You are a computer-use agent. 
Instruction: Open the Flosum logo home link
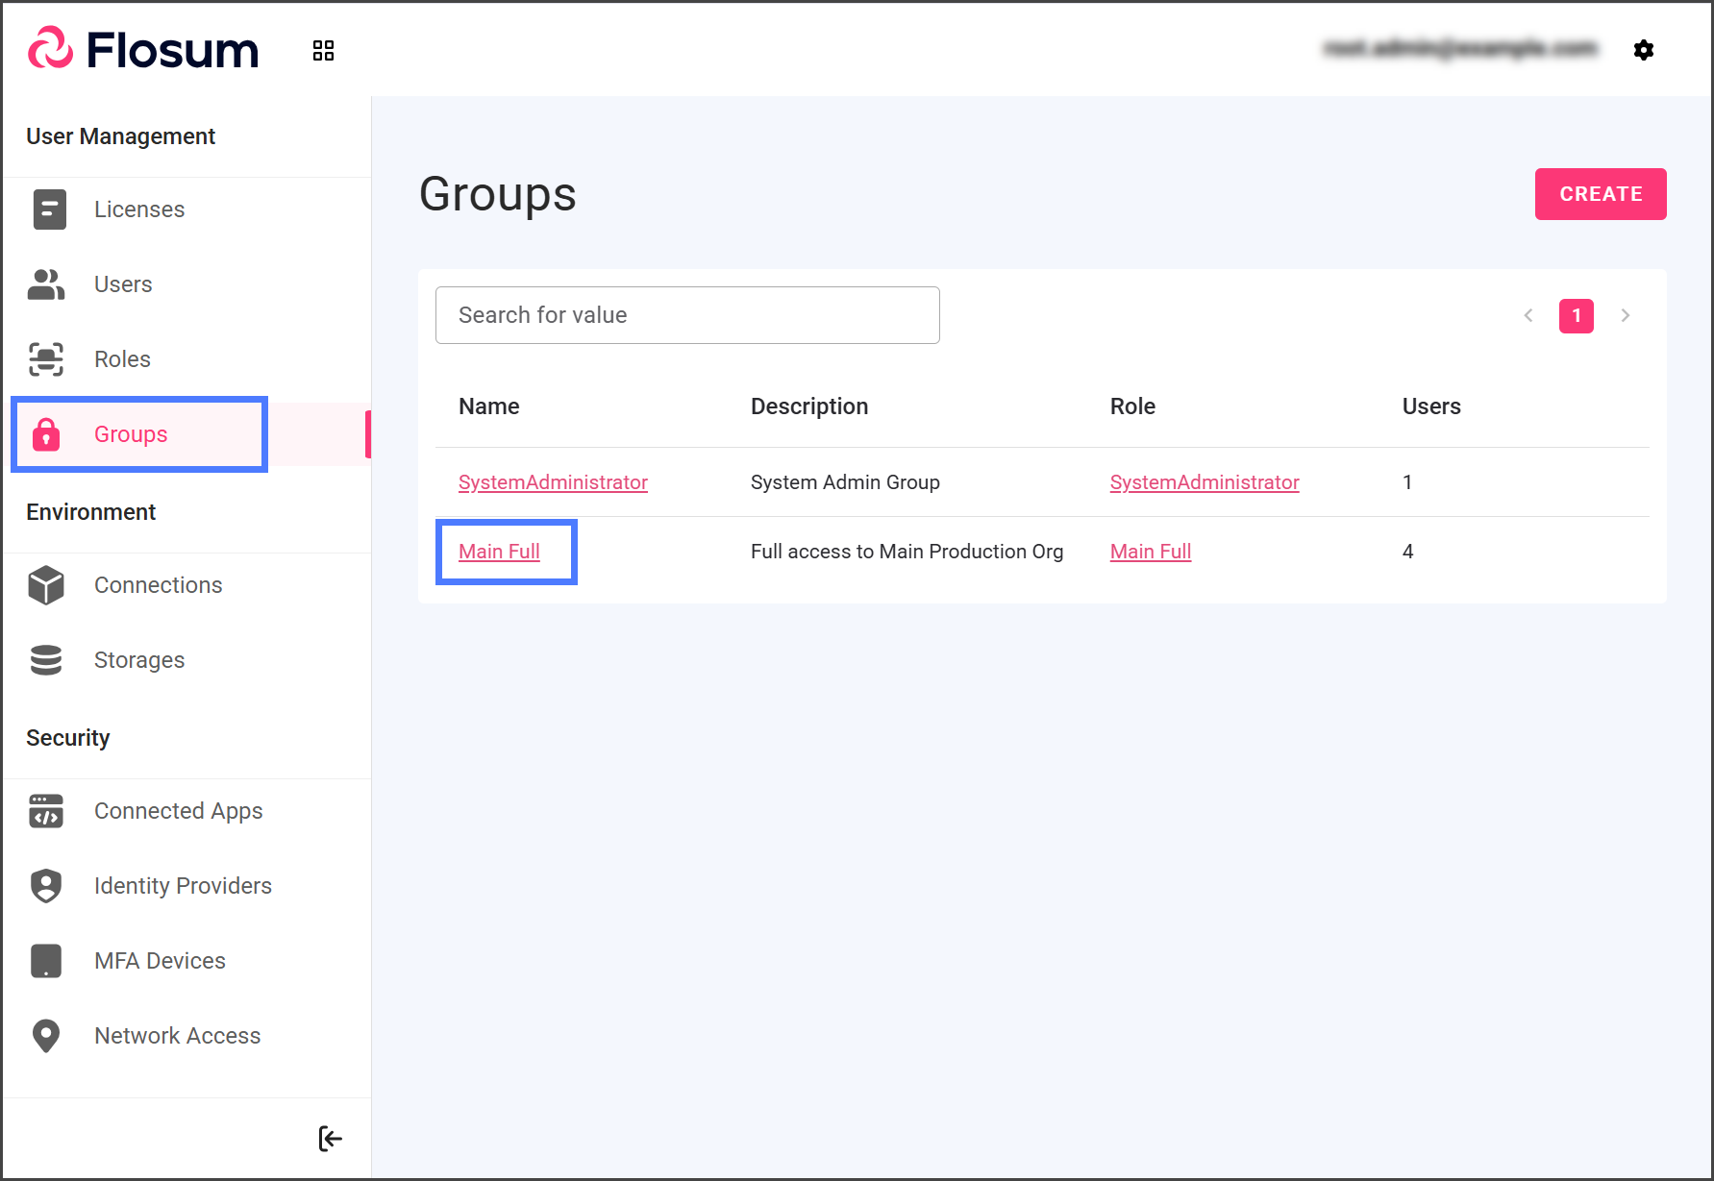coord(144,50)
